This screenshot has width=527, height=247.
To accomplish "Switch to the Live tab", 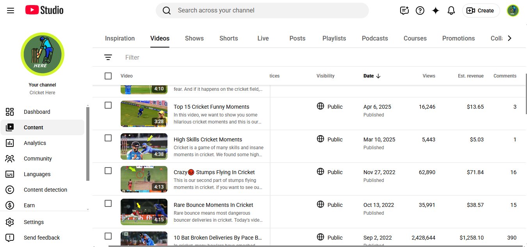I will click(x=263, y=38).
